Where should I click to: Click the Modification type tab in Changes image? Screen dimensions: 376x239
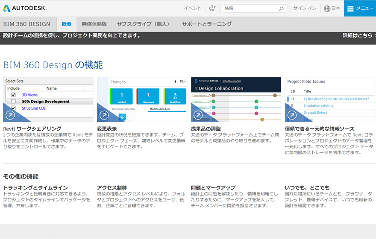pos(160,109)
